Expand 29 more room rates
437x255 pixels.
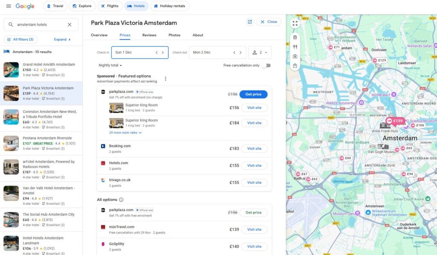tap(125, 133)
